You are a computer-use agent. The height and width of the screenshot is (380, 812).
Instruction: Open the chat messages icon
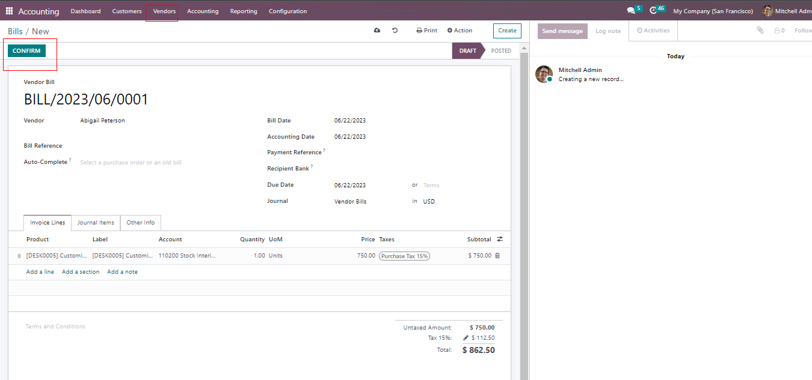pyautogui.click(x=631, y=11)
